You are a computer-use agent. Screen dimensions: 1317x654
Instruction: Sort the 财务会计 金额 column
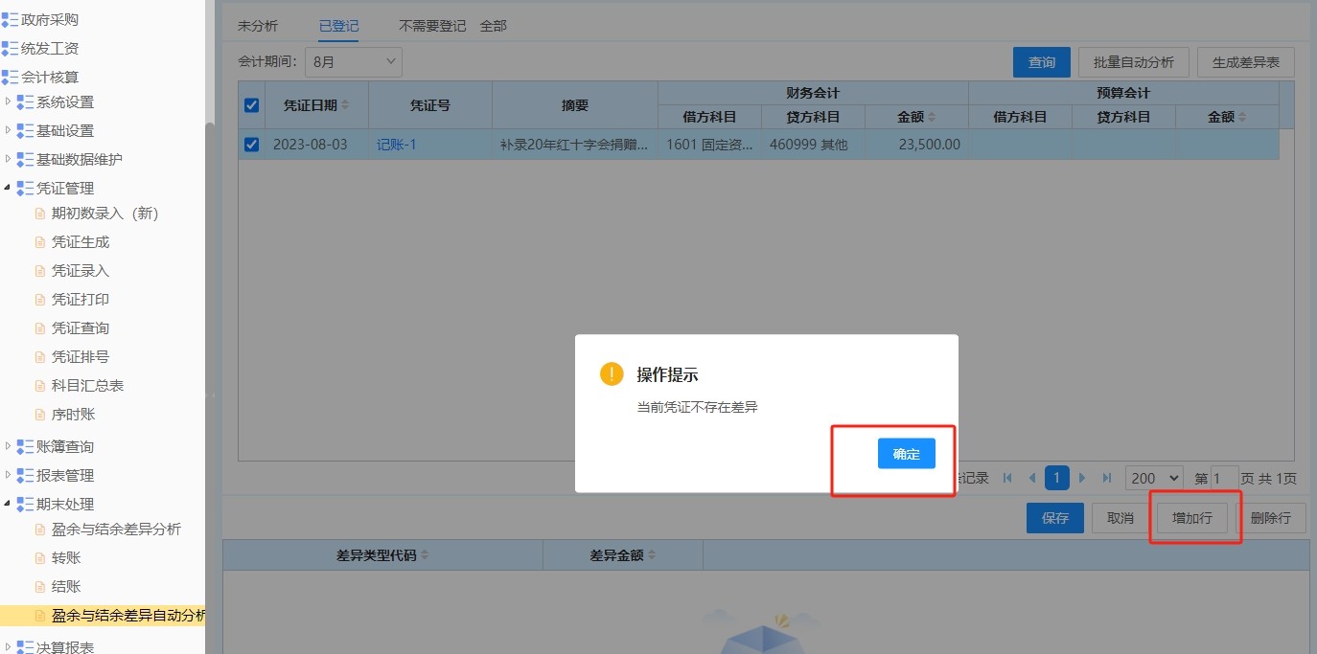click(x=932, y=117)
